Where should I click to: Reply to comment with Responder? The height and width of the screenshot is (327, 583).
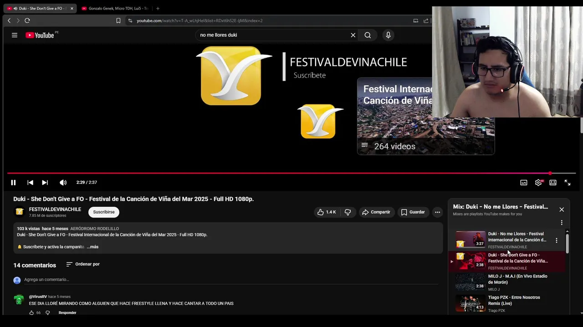pos(67,313)
